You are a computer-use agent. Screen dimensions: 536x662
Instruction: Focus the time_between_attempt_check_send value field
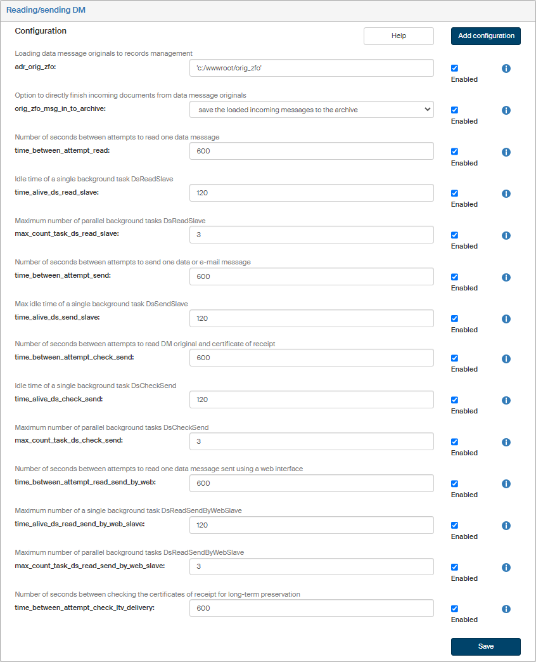point(311,358)
